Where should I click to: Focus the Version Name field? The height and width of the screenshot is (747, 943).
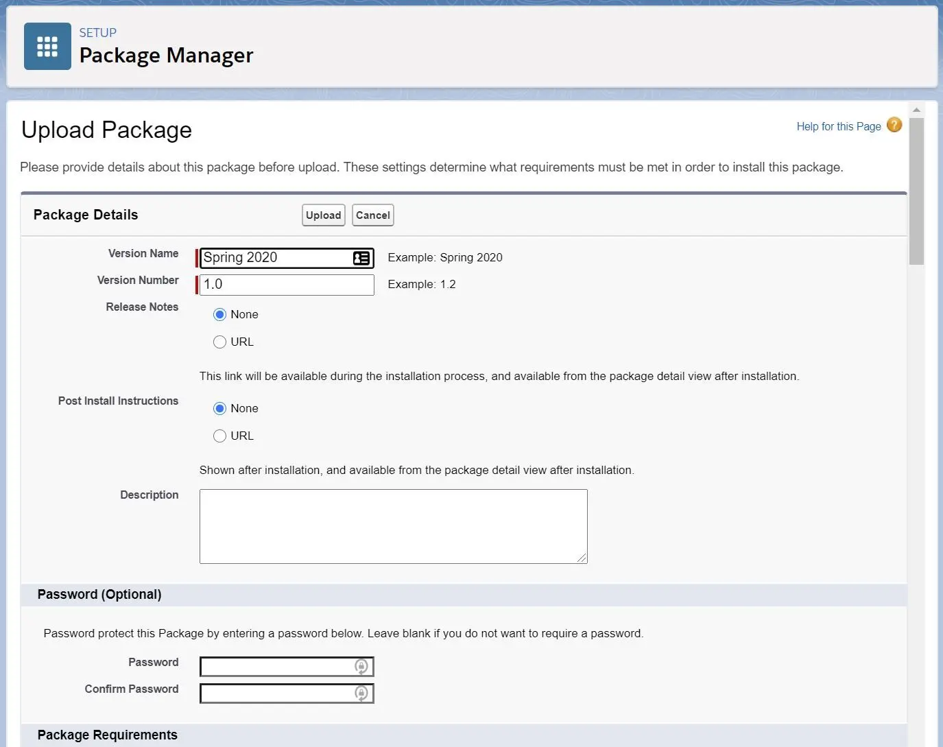pyautogui.click(x=287, y=258)
